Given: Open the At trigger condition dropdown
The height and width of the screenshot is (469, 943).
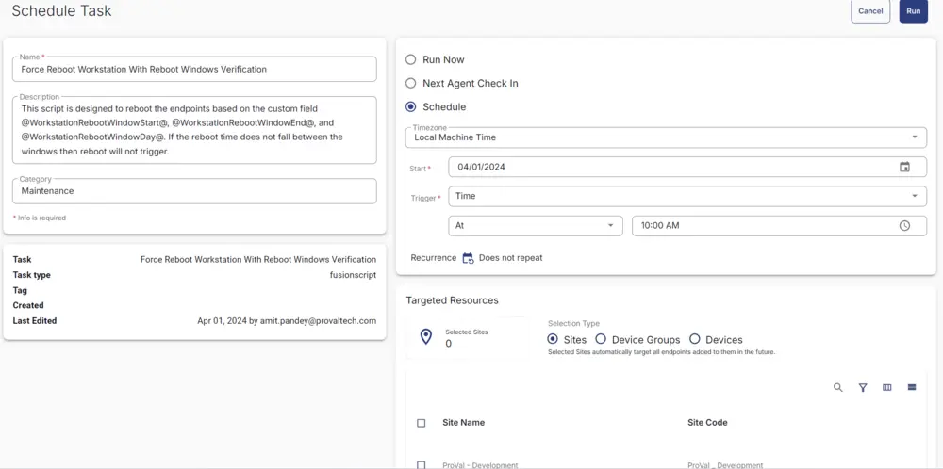Looking at the screenshot, I should (536, 226).
